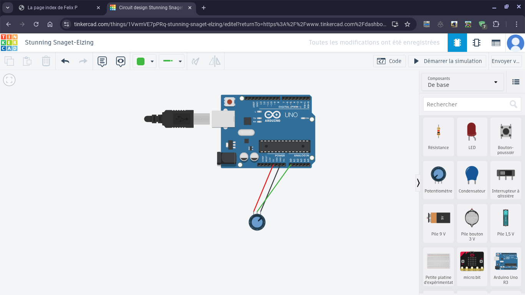
Task: Toggle notes visibility eye icon
Action: coord(121,61)
